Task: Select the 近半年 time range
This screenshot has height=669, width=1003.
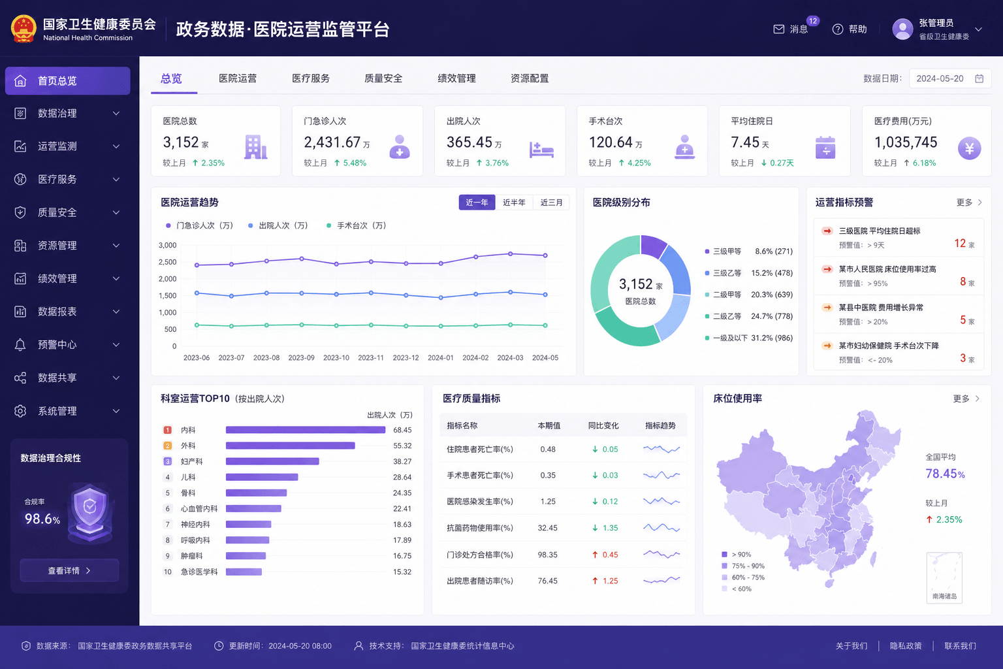Action: click(x=514, y=203)
